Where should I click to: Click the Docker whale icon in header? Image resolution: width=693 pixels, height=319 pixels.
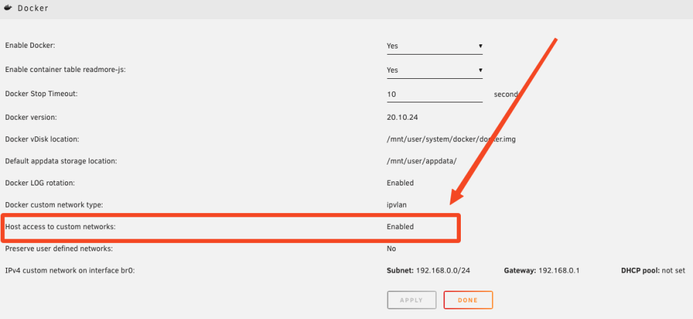tap(8, 8)
